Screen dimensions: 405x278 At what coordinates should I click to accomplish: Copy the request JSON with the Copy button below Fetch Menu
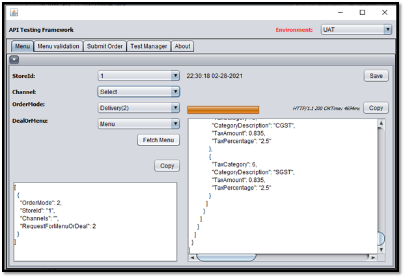pyautogui.click(x=167, y=166)
